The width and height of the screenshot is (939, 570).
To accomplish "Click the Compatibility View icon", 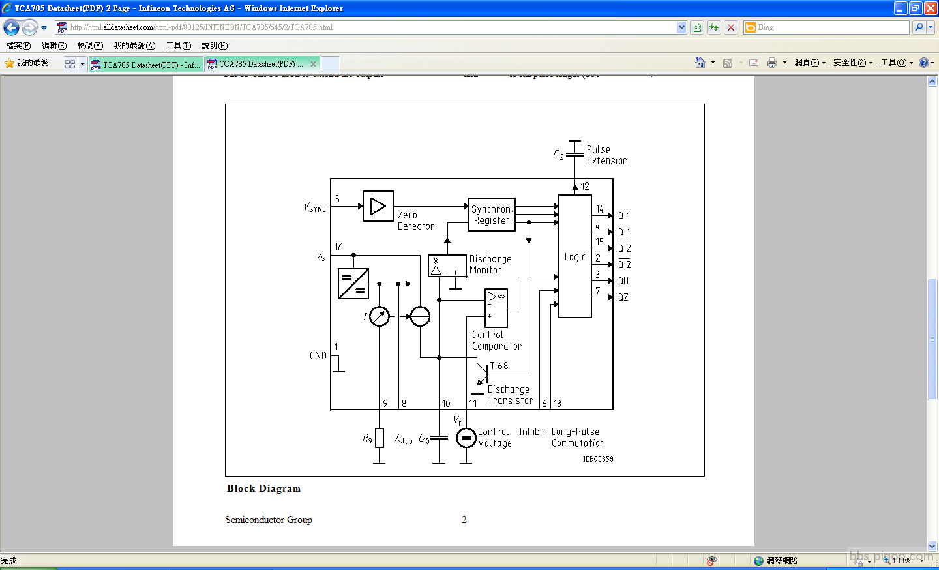I will 697,27.
